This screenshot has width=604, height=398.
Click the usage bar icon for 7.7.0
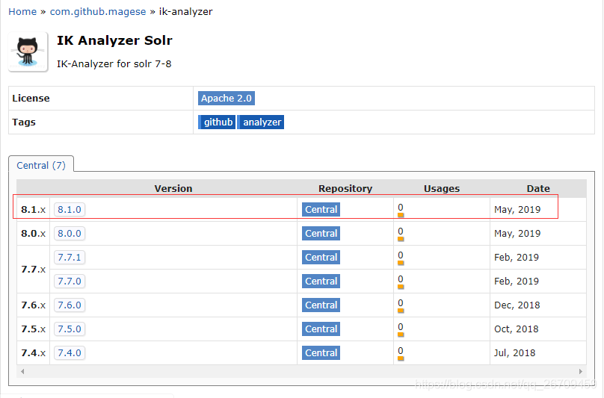click(401, 287)
